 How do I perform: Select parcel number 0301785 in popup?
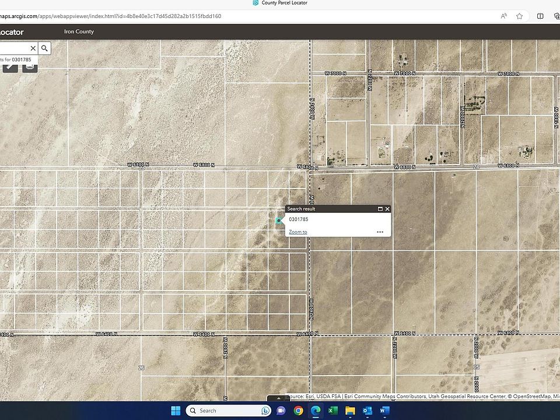point(299,219)
